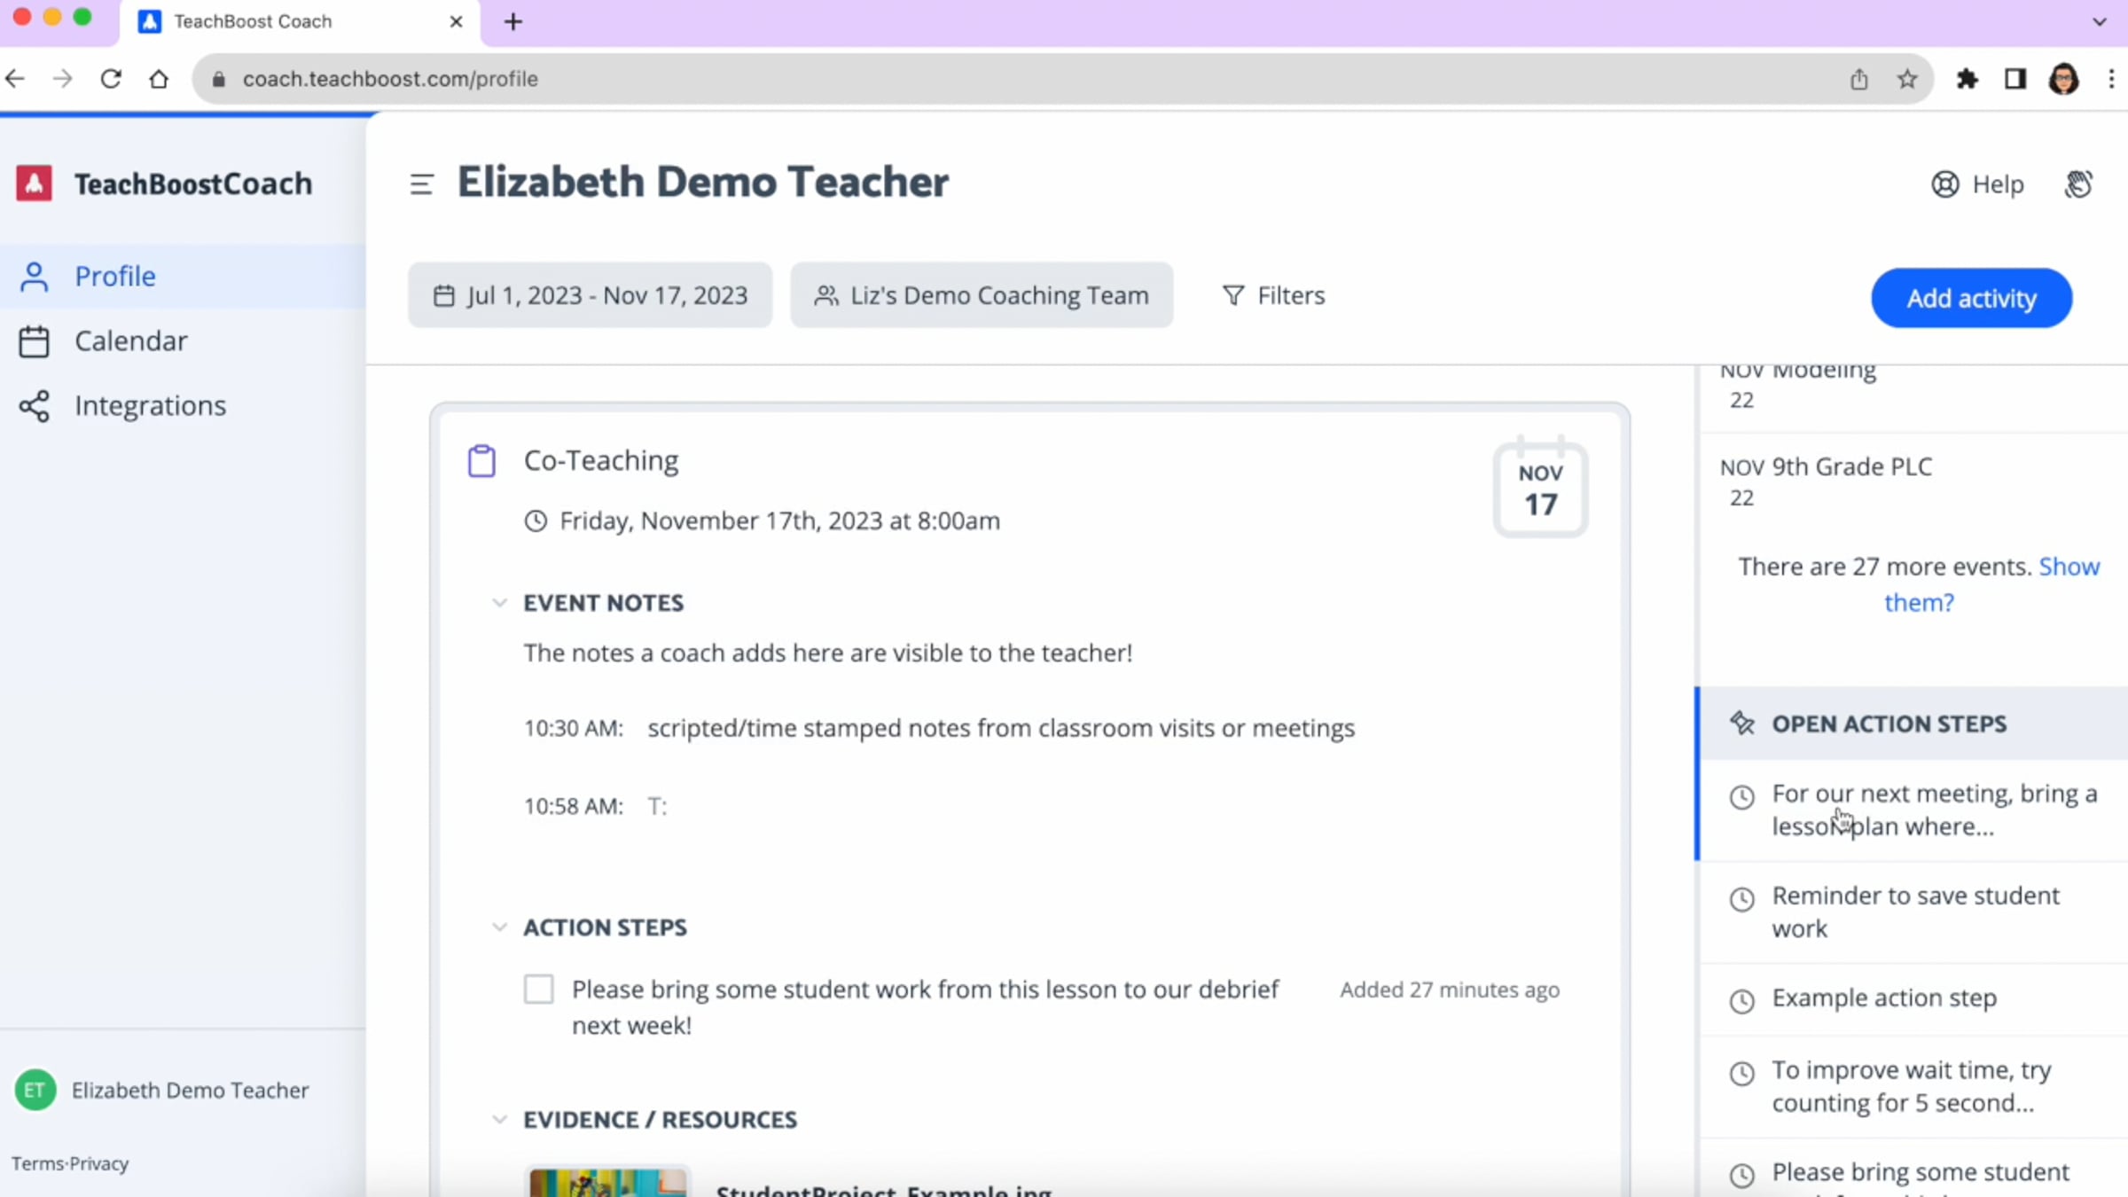Open Liz's Demo Coaching Team selector

click(982, 295)
